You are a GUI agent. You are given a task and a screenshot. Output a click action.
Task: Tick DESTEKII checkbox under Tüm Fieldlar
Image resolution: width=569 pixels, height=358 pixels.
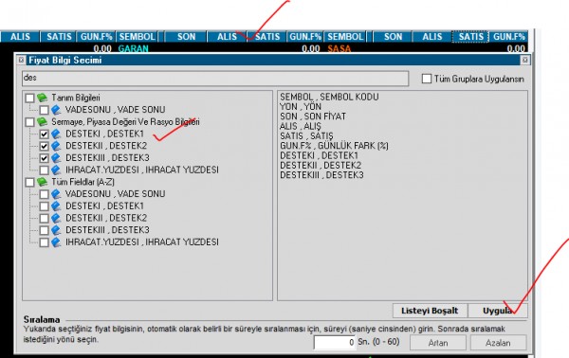44,218
